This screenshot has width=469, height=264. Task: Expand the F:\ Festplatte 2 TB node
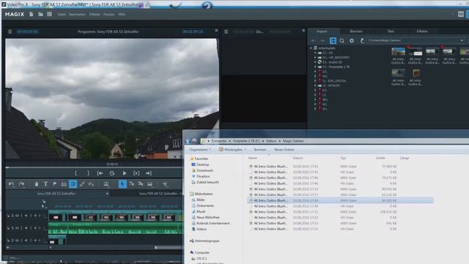pyautogui.click(x=315, y=67)
